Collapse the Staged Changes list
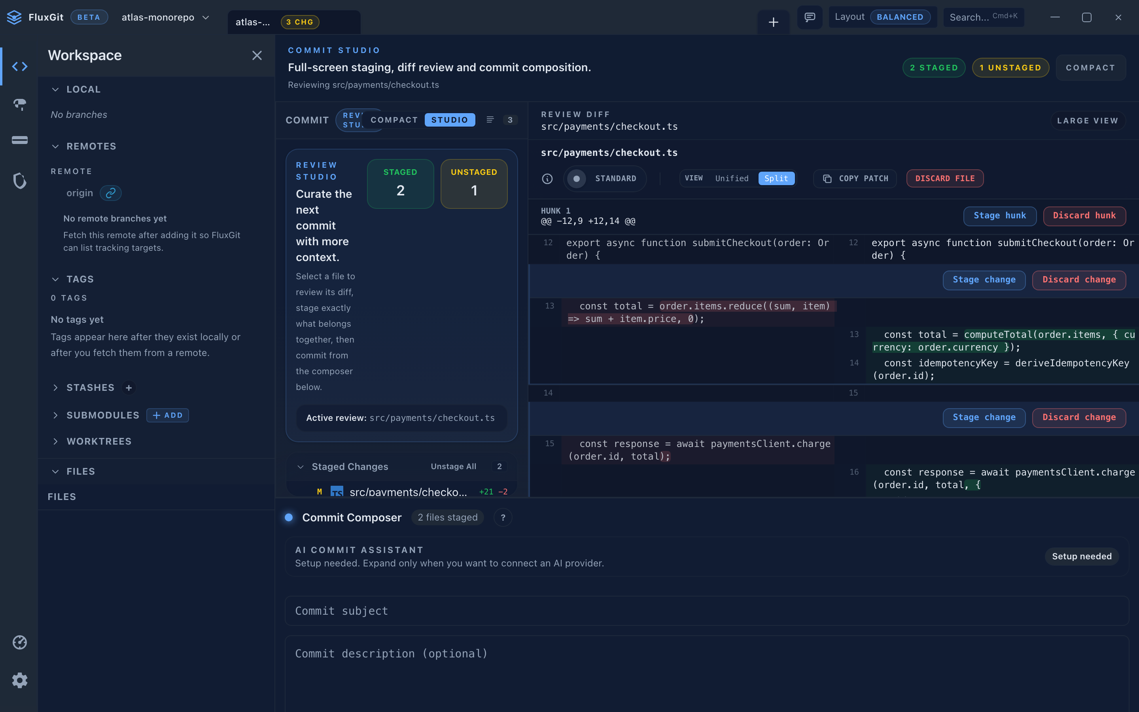 300,467
